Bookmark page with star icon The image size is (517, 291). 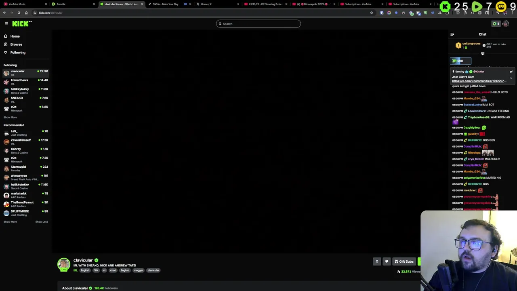372,13
